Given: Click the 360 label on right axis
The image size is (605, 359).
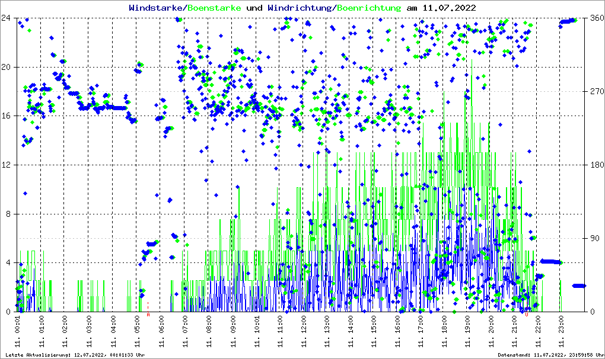Looking at the screenshot, I should coord(596,18).
